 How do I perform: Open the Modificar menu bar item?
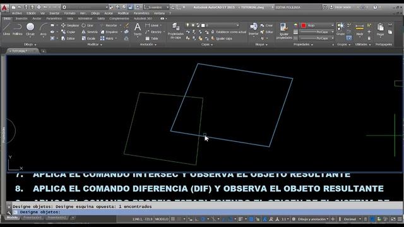point(123,13)
